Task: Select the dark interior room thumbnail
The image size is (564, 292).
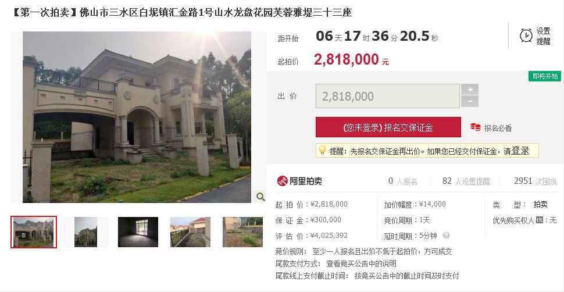Action: click(x=138, y=232)
